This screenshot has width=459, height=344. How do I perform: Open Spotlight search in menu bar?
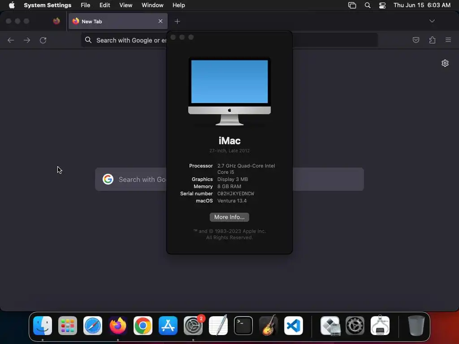pyautogui.click(x=368, y=5)
